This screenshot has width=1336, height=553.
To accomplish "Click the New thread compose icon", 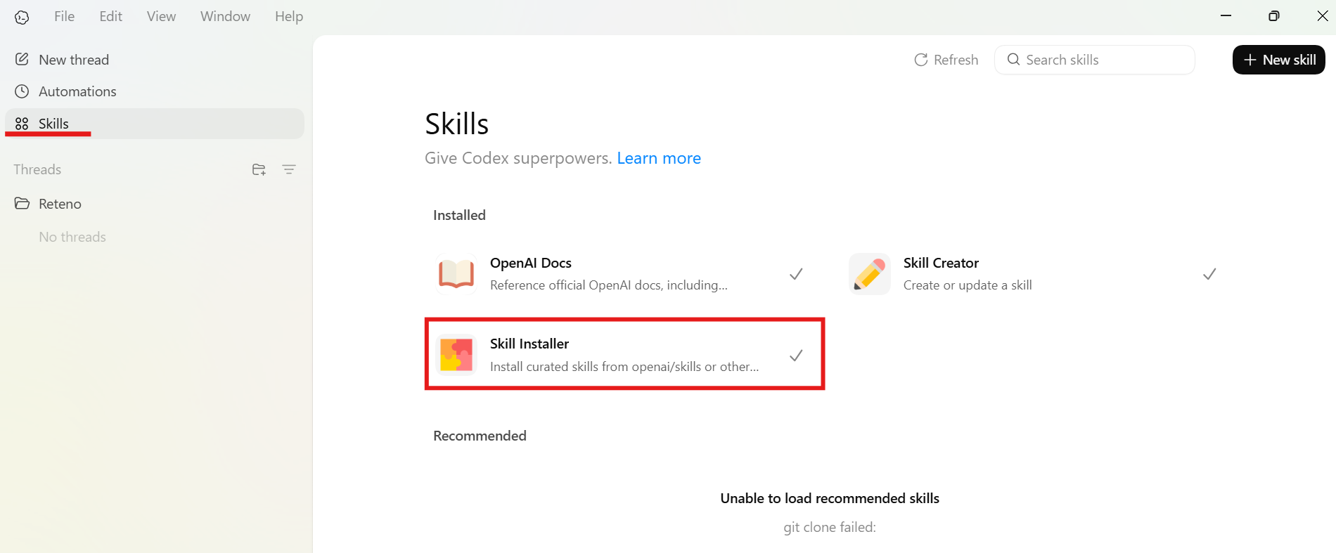I will [22, 59].
